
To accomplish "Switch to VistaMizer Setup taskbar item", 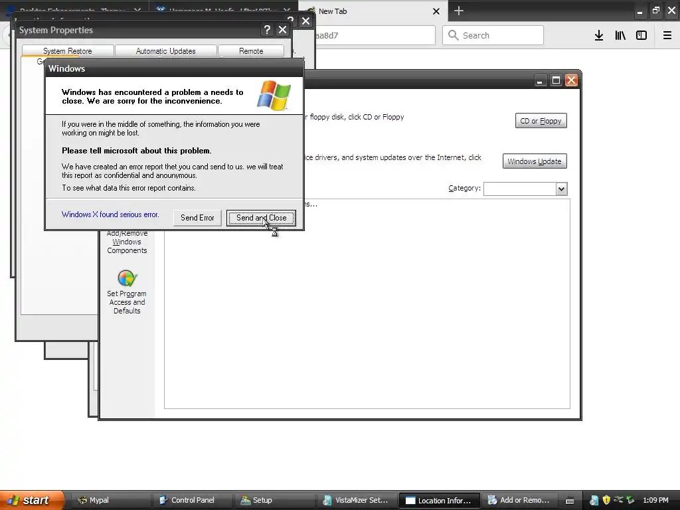I will point(357,500).
